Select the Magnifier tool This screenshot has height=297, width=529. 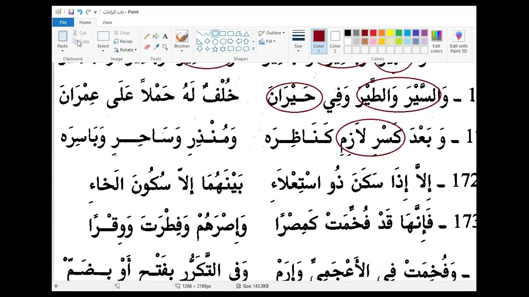165,47
